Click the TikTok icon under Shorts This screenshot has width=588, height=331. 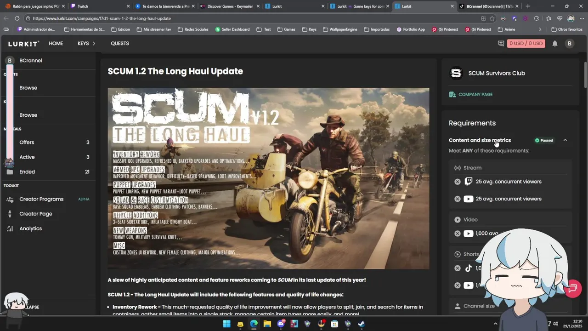tap(468, 268)
